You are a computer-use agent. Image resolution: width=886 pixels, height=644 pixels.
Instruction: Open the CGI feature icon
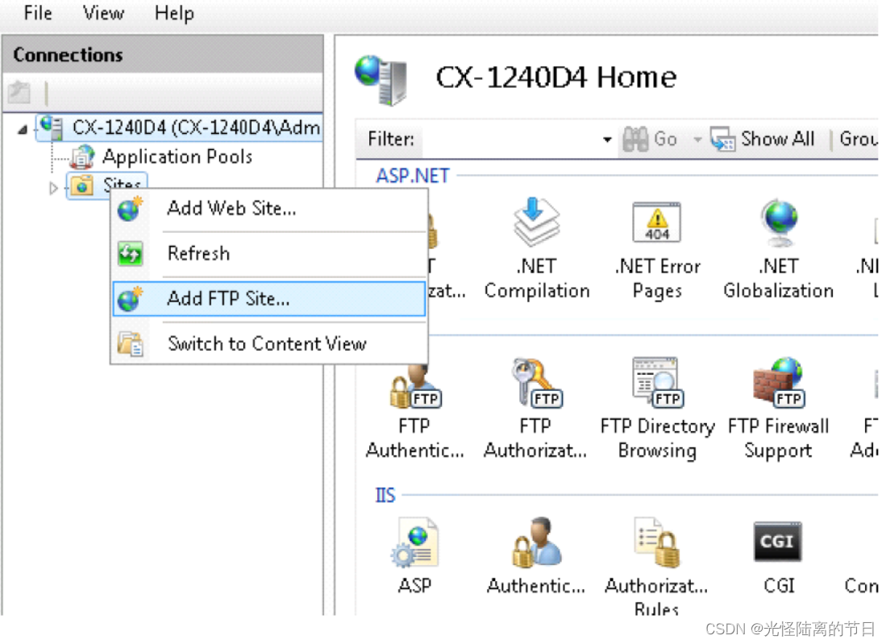(x=777, y=541)
